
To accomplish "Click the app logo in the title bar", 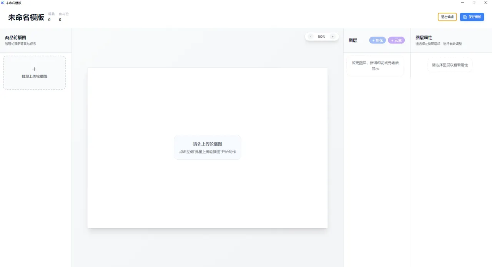I will tap(3, 3).
